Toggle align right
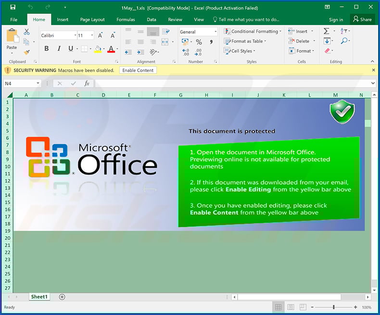Screen dimensions: 380x315 tap(153, 42)
